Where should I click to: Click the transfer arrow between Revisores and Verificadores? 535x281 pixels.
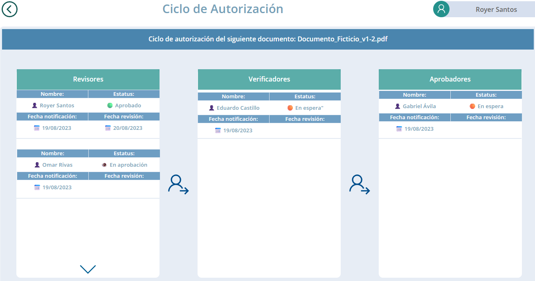178,184
